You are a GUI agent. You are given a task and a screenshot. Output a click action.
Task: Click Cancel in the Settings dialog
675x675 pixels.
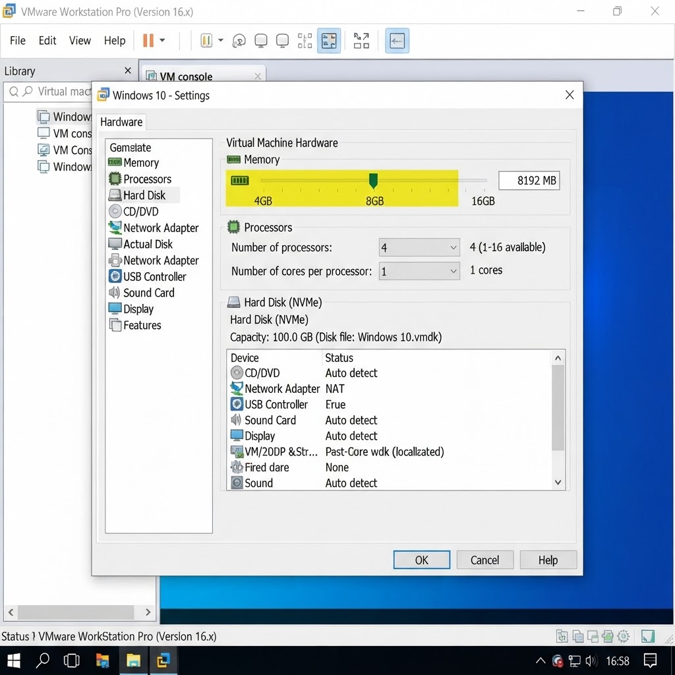[x=484, y=560]
